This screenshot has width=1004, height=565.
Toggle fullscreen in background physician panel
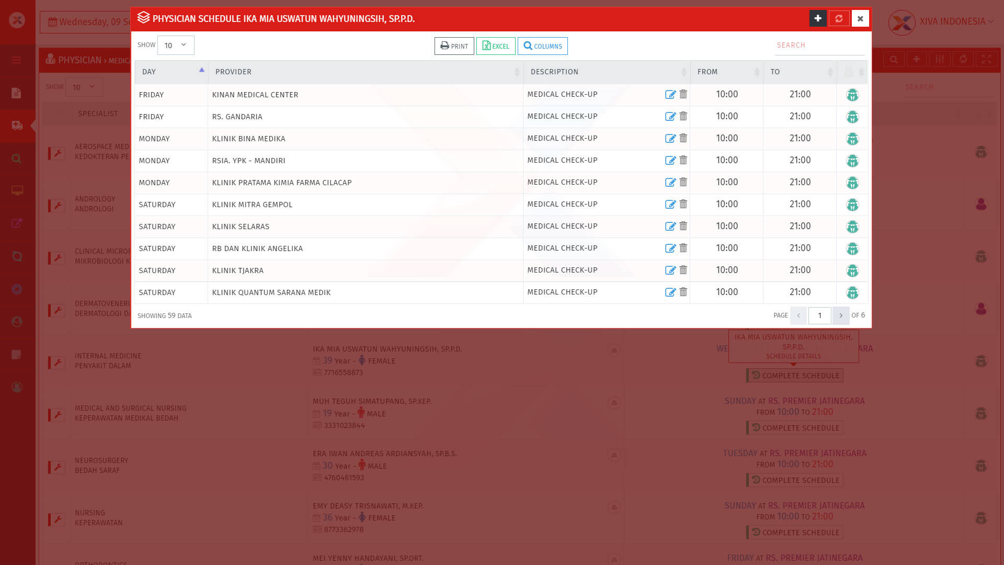986,60
